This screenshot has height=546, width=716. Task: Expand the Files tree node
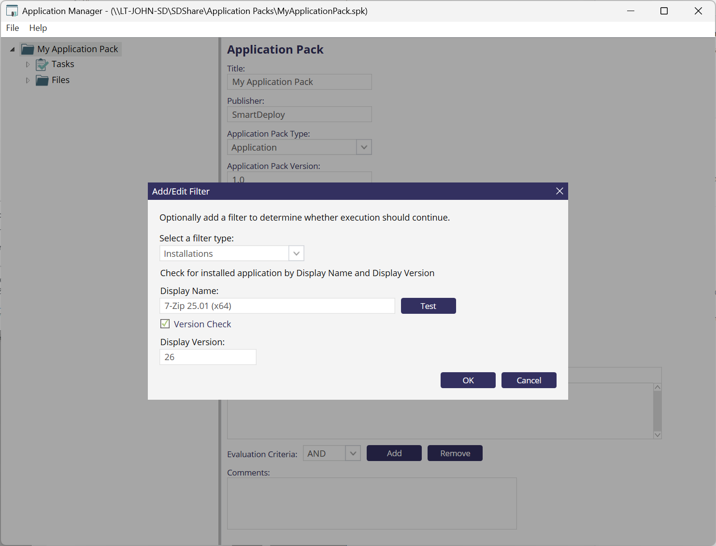point(28,80)
